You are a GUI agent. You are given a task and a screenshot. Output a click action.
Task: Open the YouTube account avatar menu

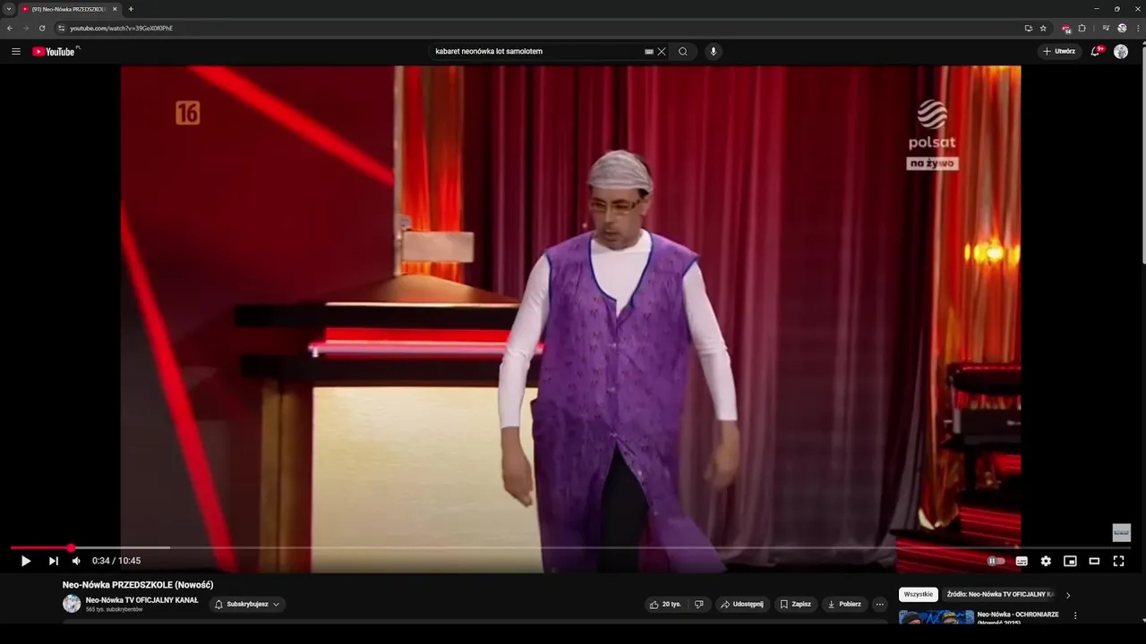coord(1121,51)
